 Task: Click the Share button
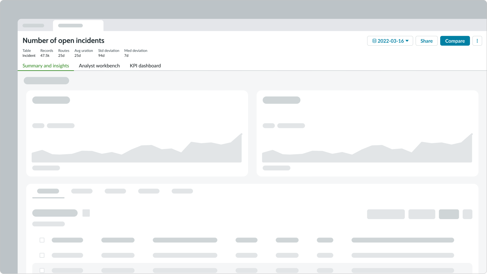426,41
